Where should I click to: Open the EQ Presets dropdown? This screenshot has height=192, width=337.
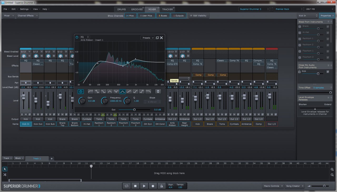tap(148, 38)
